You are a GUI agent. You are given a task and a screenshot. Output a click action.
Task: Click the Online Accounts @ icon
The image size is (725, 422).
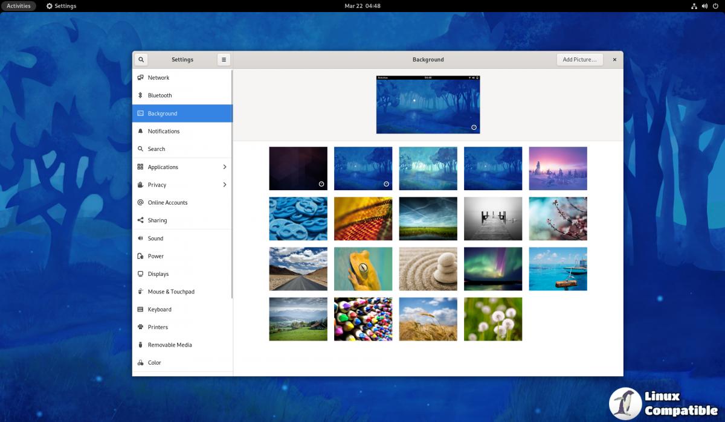[140, 203]
